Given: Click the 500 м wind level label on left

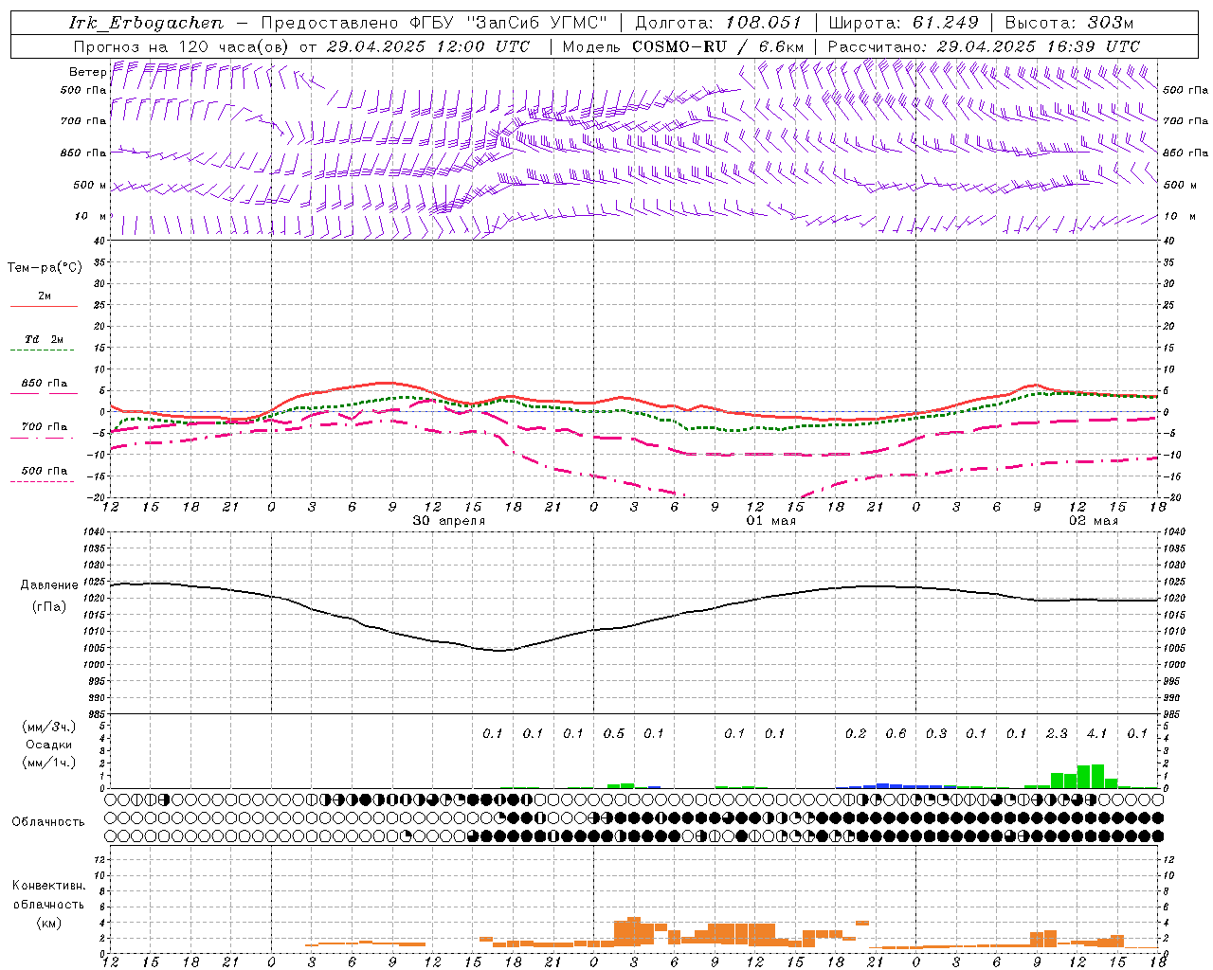Looking at the screenshot, I should (91, 185).
